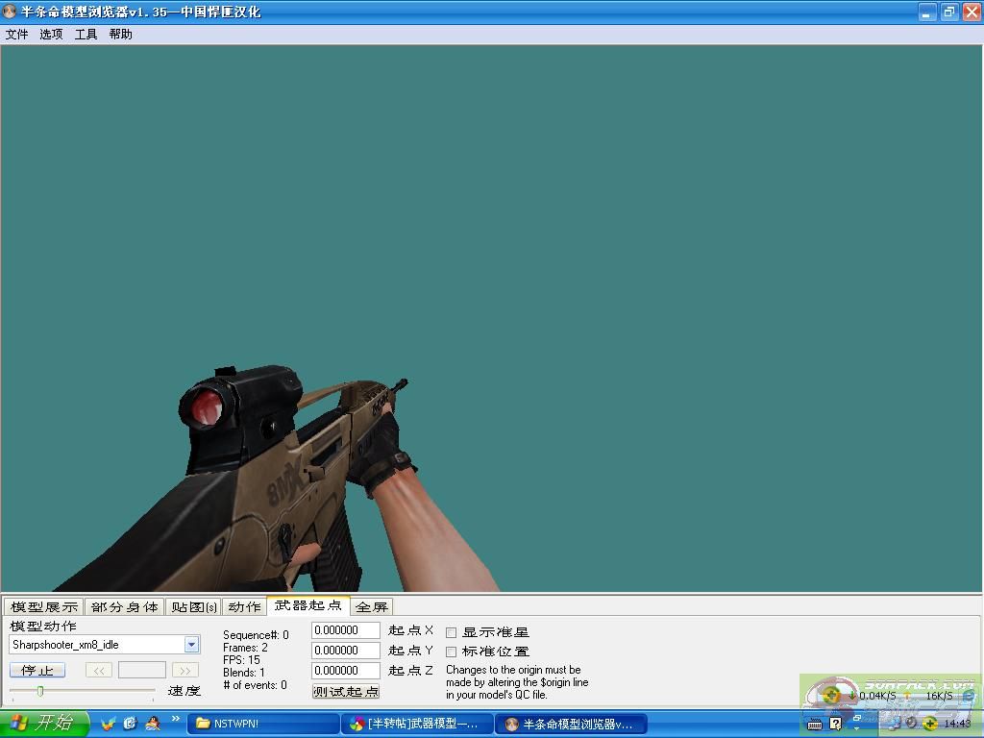
Task: Open the Sharpshooter_xm8_idle sequence dropdown
Action: pyautogui.click(x=191, y=645)
